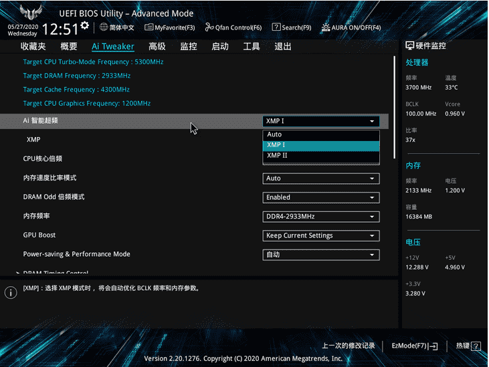The height and width of the screenshot is (367, 489).
Task: Click the globe language icon
Action: click(104, 27)
